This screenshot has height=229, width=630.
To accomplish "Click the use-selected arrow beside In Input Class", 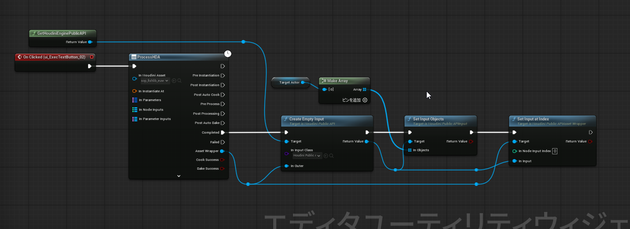I will point(326,156).
